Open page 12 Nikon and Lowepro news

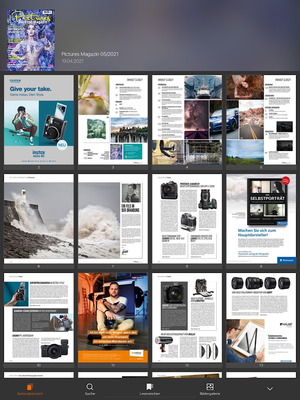coord(187,317)
